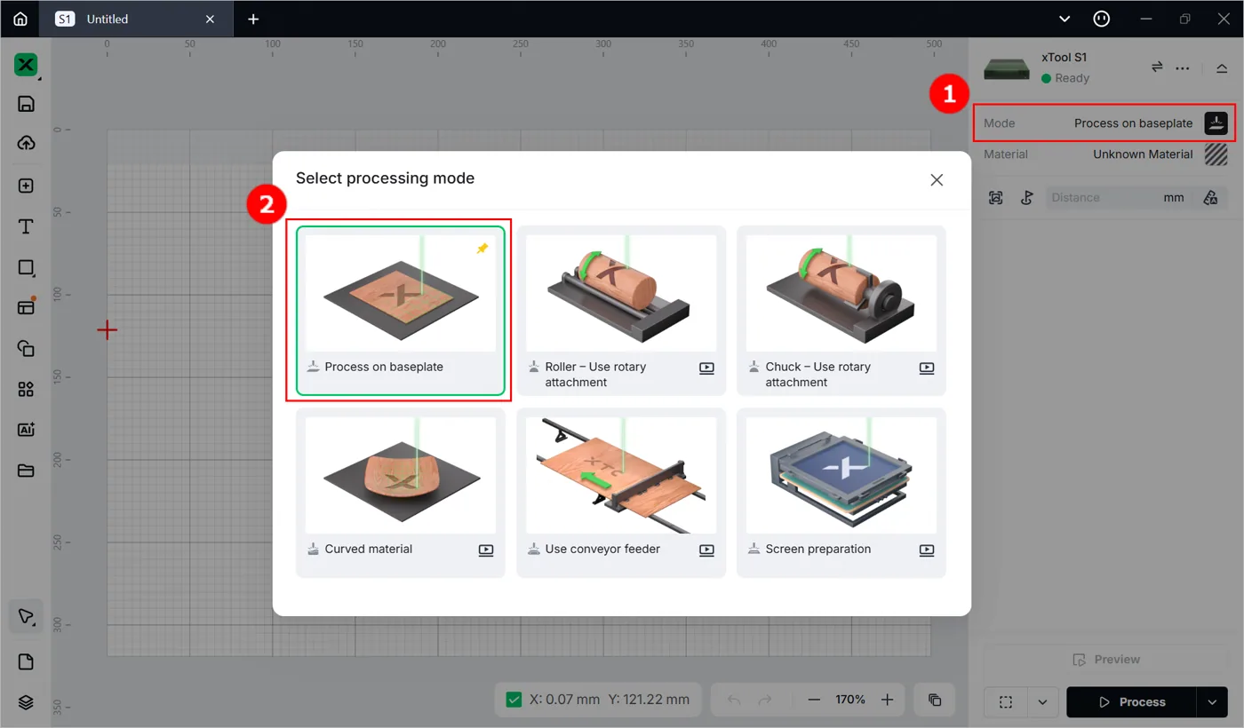Click the framing rectangle button
Viewport: 1244px width, 728px height.
[1006, 702]
